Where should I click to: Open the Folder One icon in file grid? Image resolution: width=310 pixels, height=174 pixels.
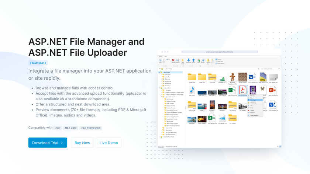tap(192, 77)
